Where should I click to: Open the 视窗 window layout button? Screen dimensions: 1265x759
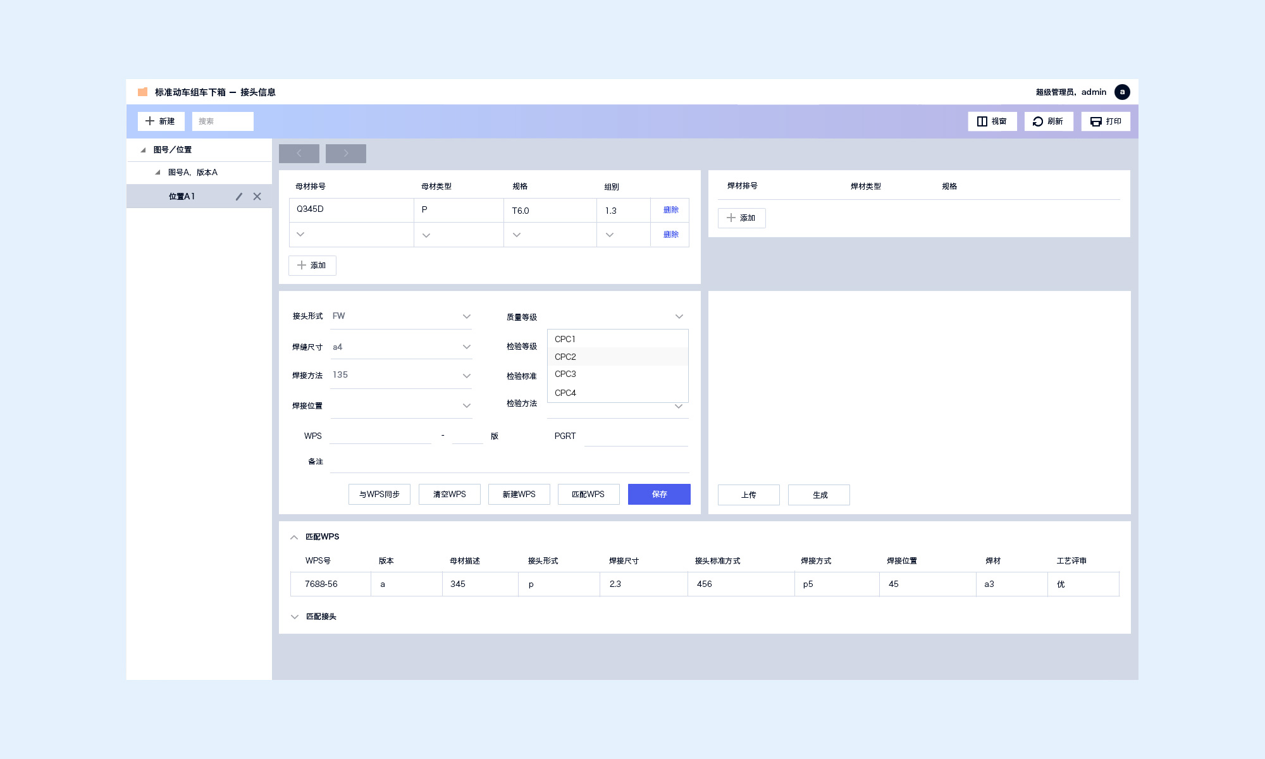[992, 121]
